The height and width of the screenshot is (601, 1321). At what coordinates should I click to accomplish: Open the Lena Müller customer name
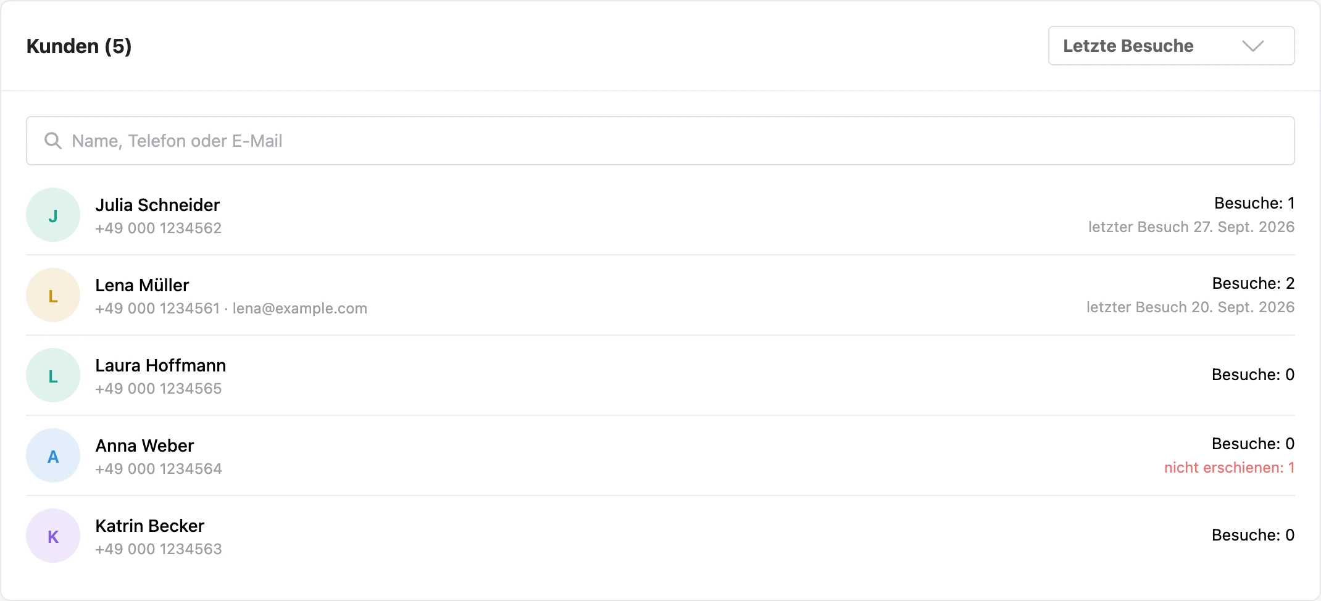pos(142,285)
